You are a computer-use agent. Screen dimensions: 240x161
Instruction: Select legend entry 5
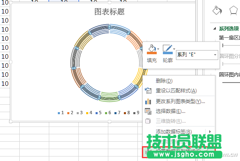click(98, 113)
